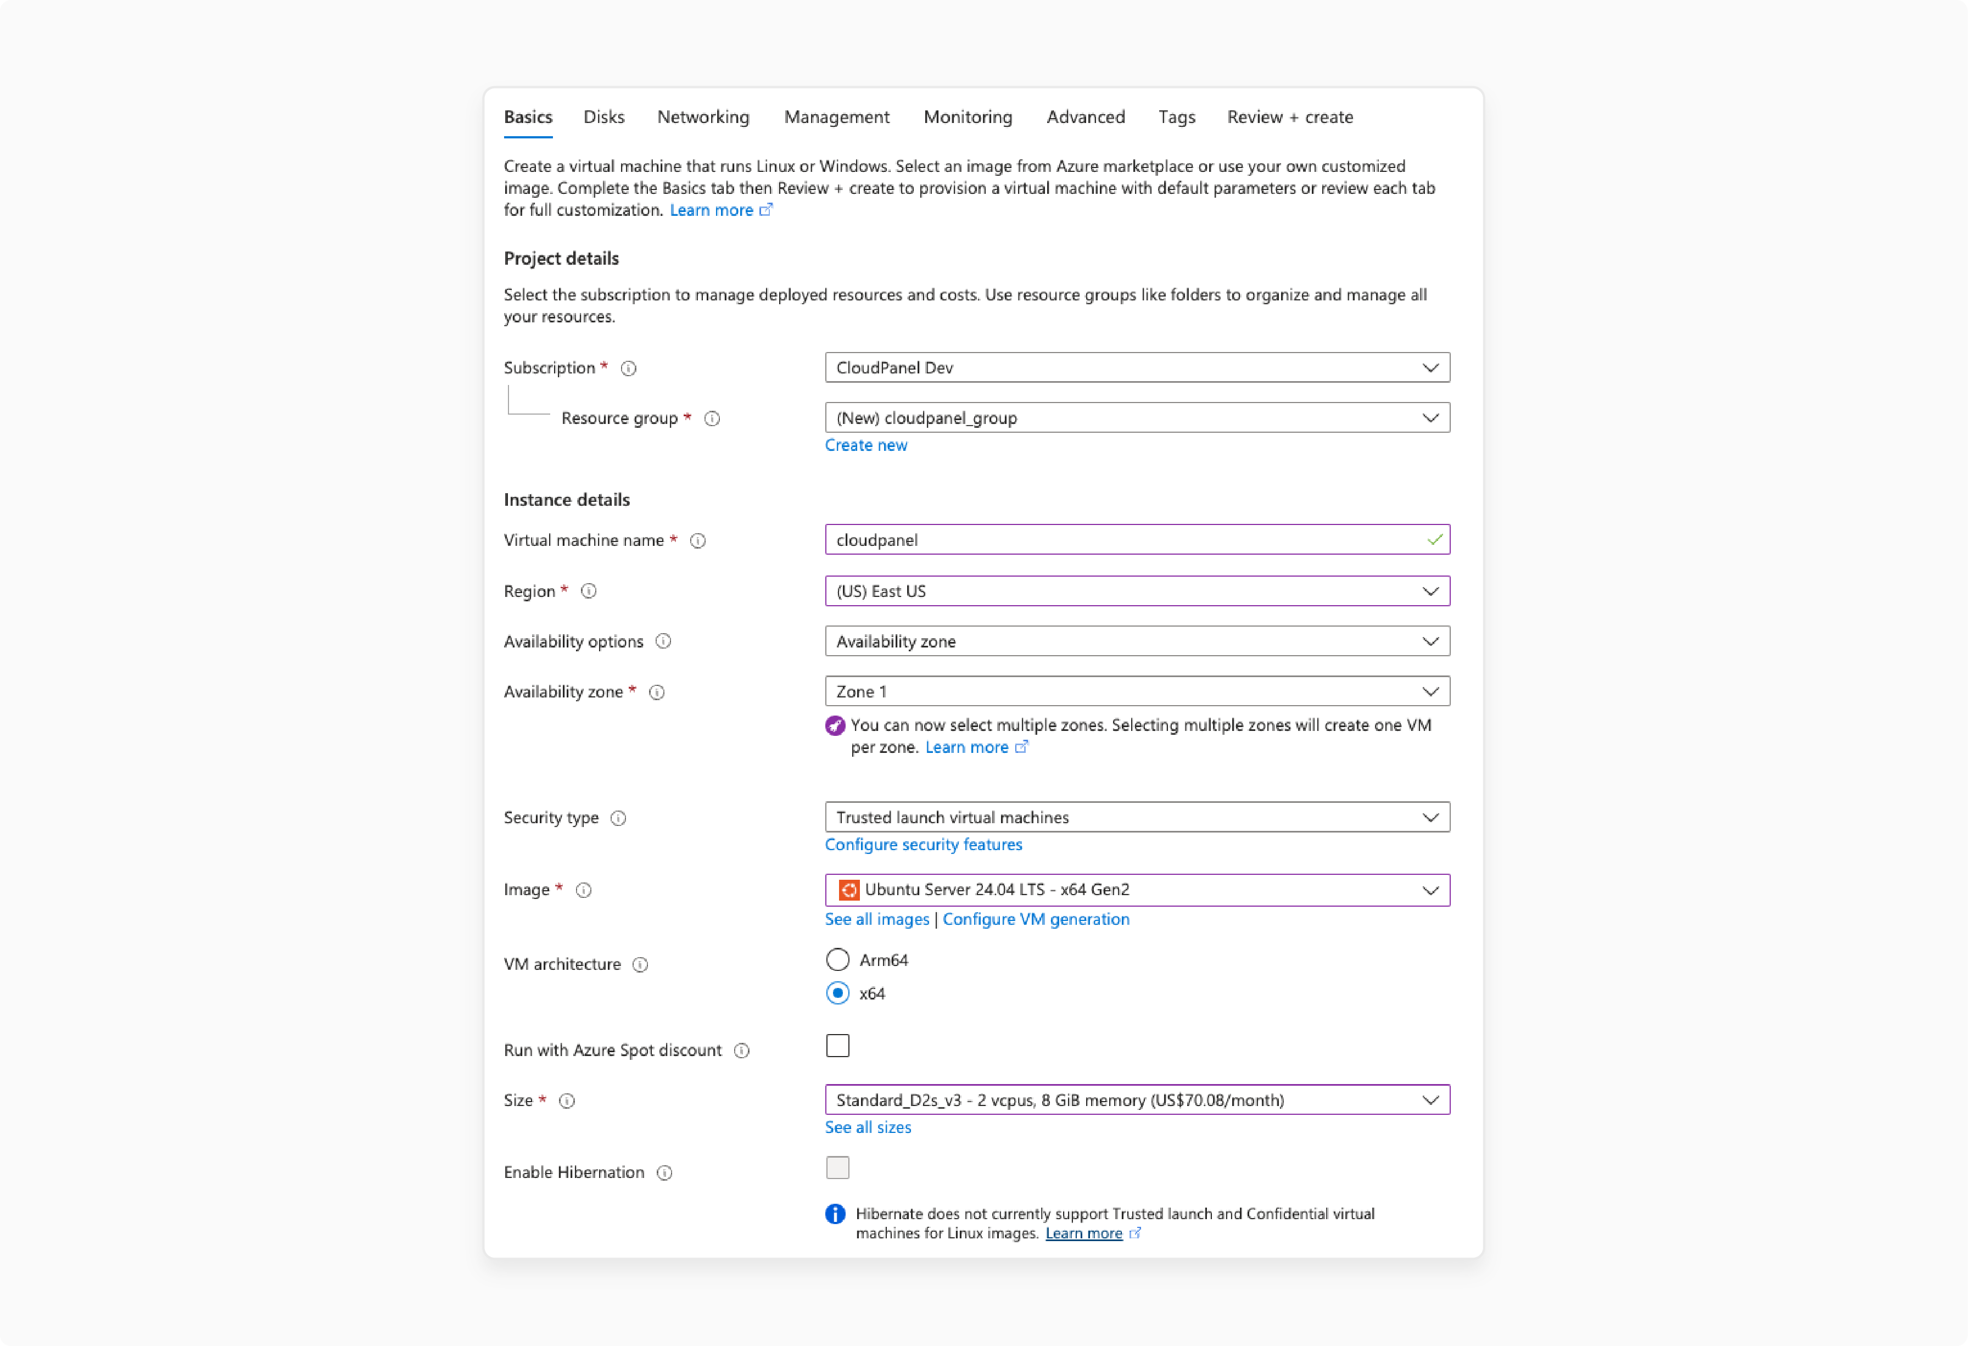
Task: Switch to the Basics tab
Action: (x=528, y=117)
